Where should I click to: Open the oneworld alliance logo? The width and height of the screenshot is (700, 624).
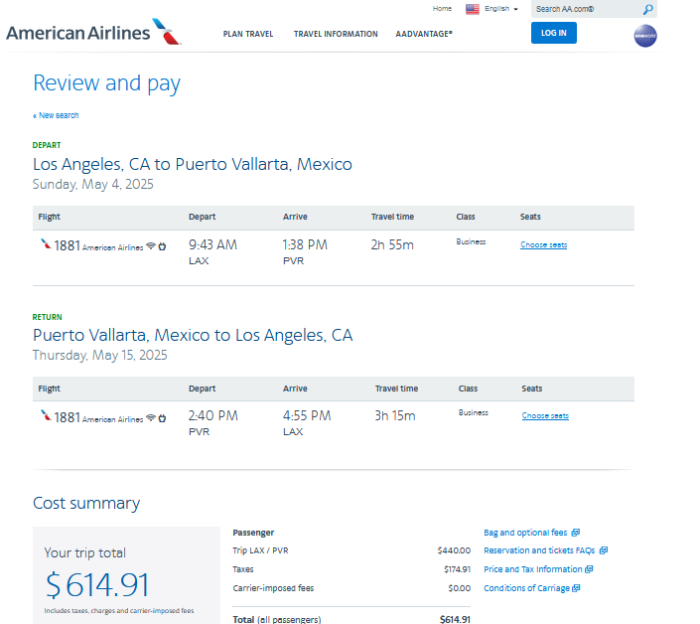[x=645, y=36]
